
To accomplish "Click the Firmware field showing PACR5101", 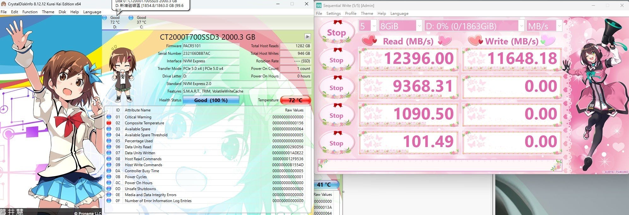I will pyautogui.click(x=211, y=46).
